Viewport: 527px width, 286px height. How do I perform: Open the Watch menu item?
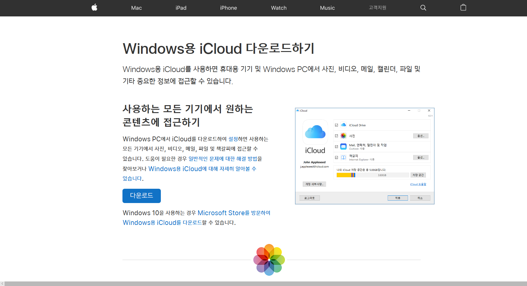tap(279, 8)
